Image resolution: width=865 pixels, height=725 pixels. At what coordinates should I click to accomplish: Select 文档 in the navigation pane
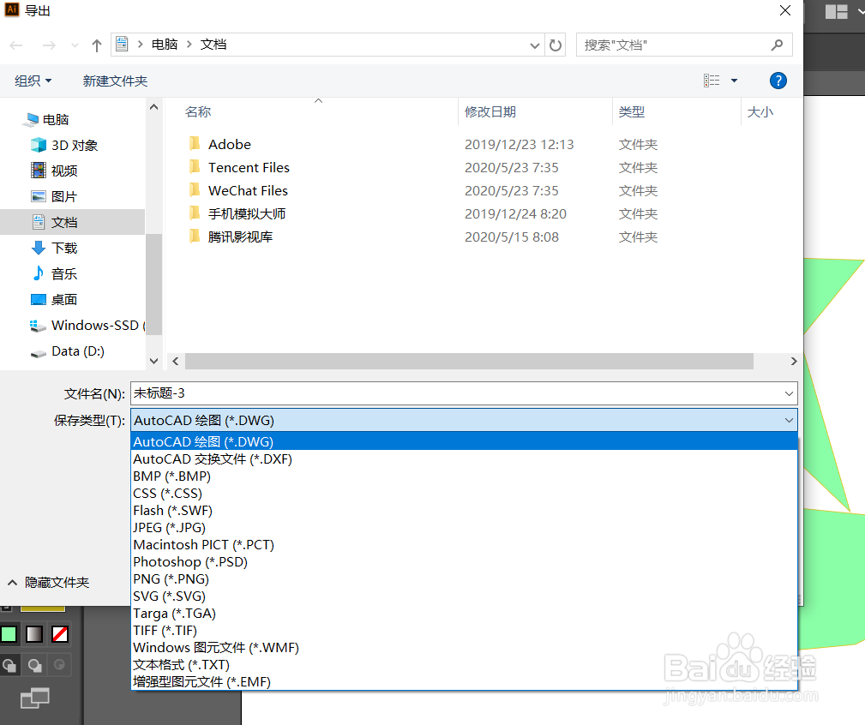72,222
